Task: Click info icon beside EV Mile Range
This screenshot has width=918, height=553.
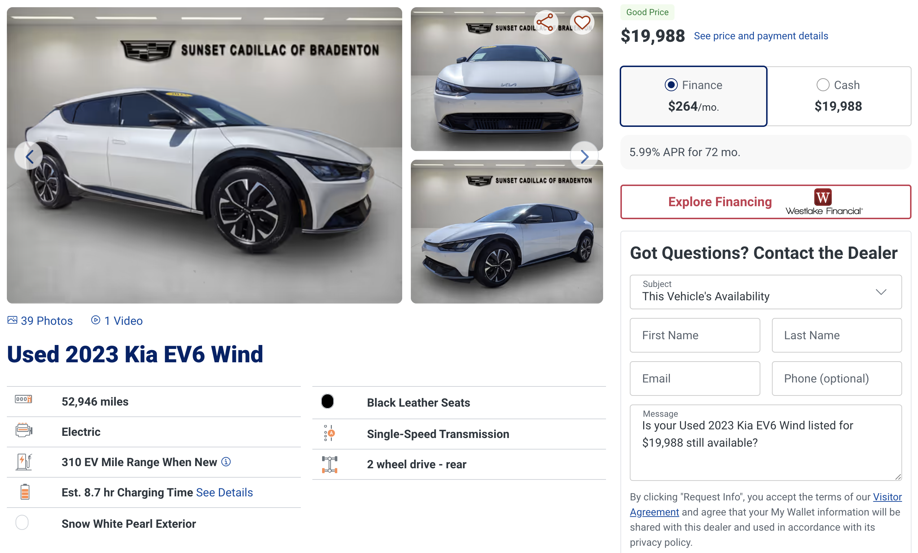Action: point(226,462)
